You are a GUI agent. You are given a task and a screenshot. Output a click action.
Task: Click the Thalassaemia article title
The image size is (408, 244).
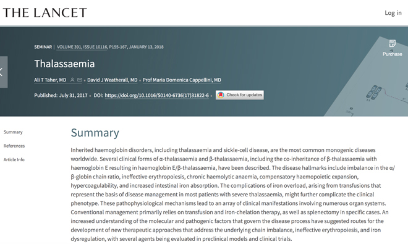point(64,64)
